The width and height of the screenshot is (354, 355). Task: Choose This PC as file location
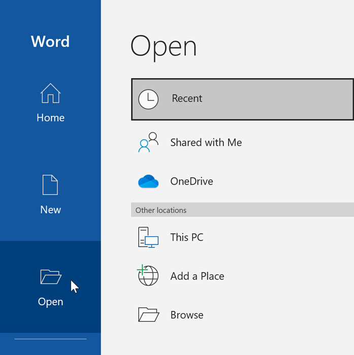(x=186, y=237)
